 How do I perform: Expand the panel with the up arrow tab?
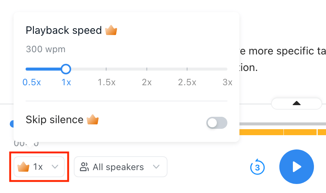click(x=297, y=103)
